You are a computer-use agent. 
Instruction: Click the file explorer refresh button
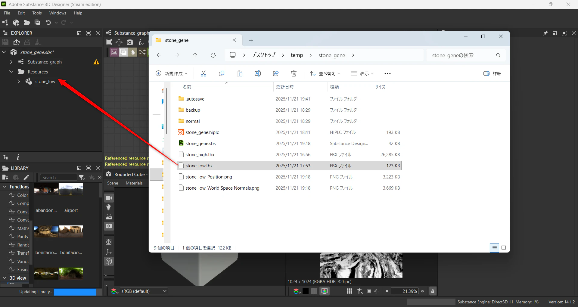tap(213, 55)
